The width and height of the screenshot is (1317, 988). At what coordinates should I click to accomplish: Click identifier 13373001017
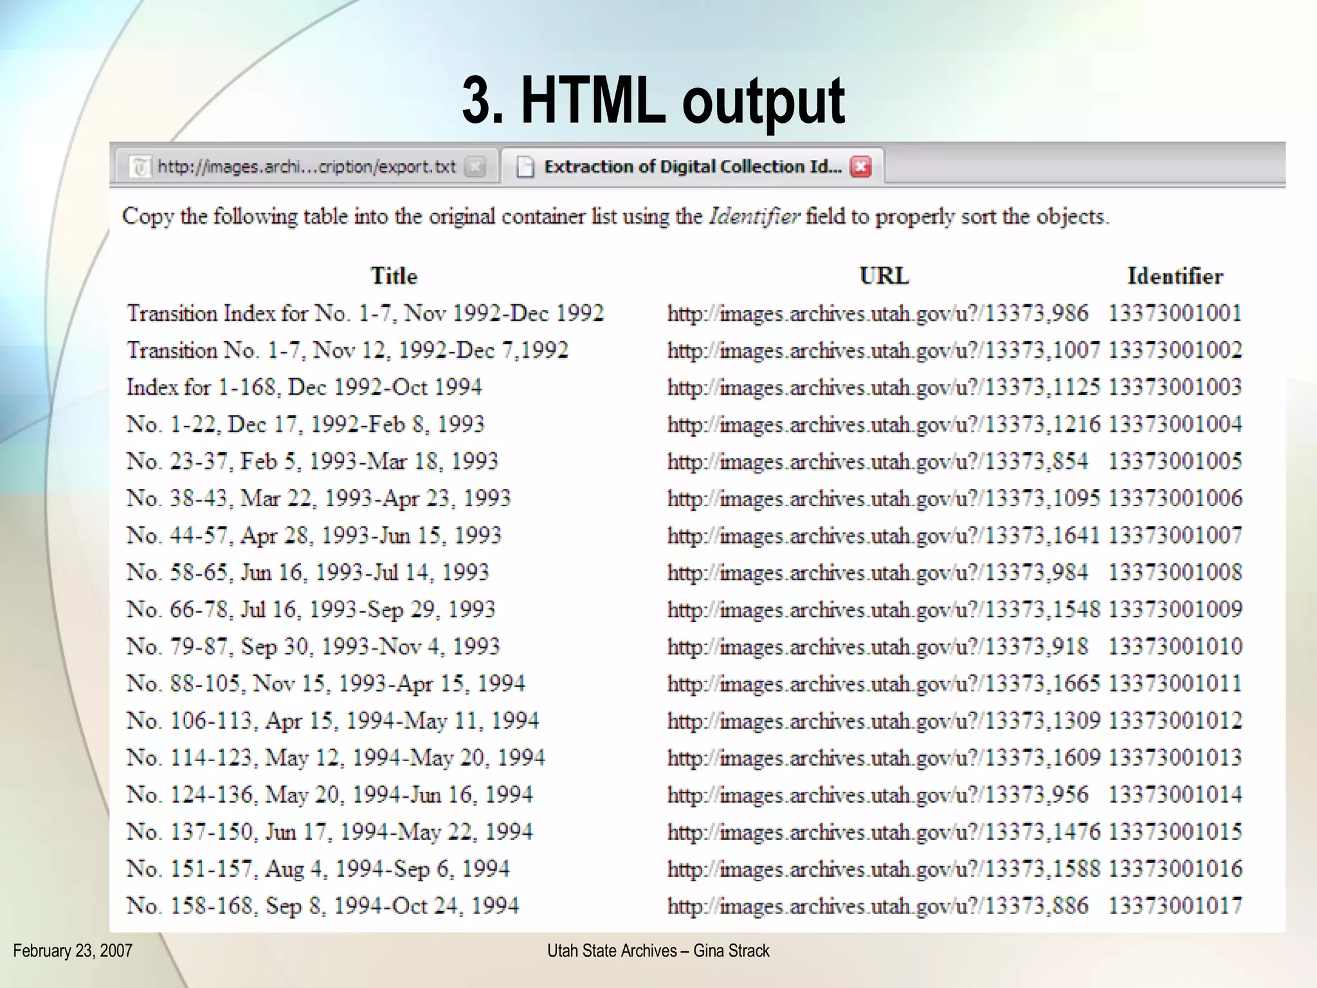click(1175, 906)
